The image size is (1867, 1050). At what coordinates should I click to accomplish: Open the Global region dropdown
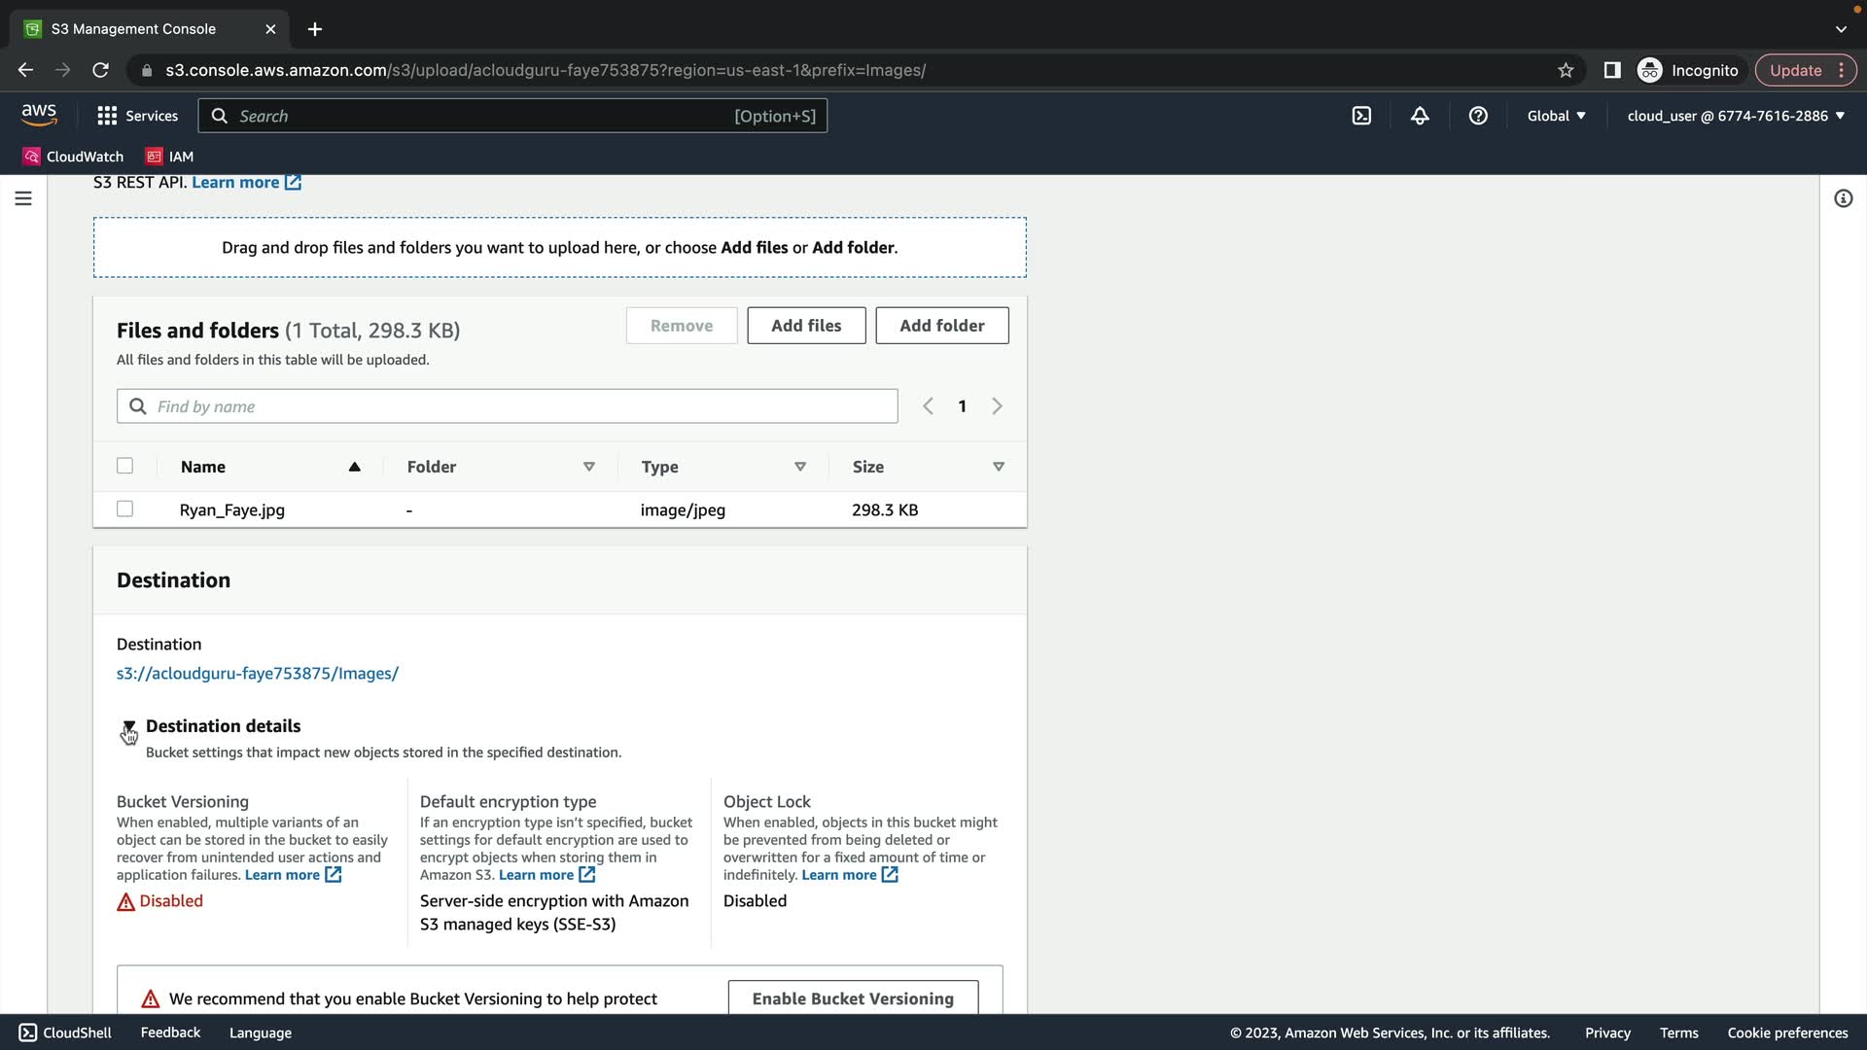[x=1556, y=116]
